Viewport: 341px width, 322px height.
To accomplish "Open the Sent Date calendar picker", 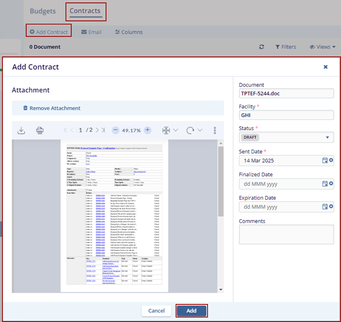I will (x=325, y=160).
